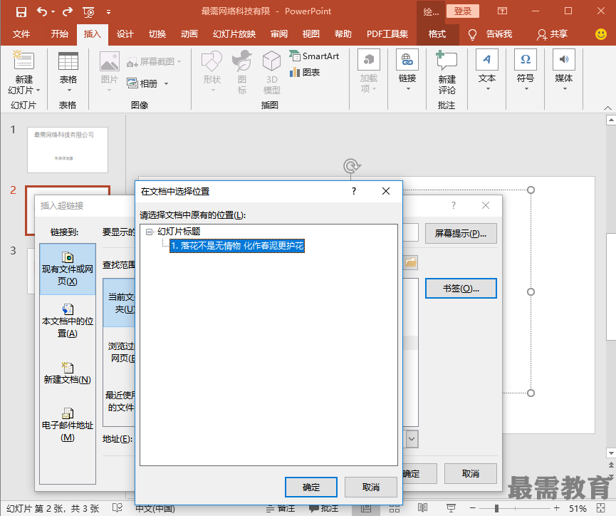Viewport: 616px width, 516px height.
Task: Click the 书签(O)... button
Action: coord(461,288)
